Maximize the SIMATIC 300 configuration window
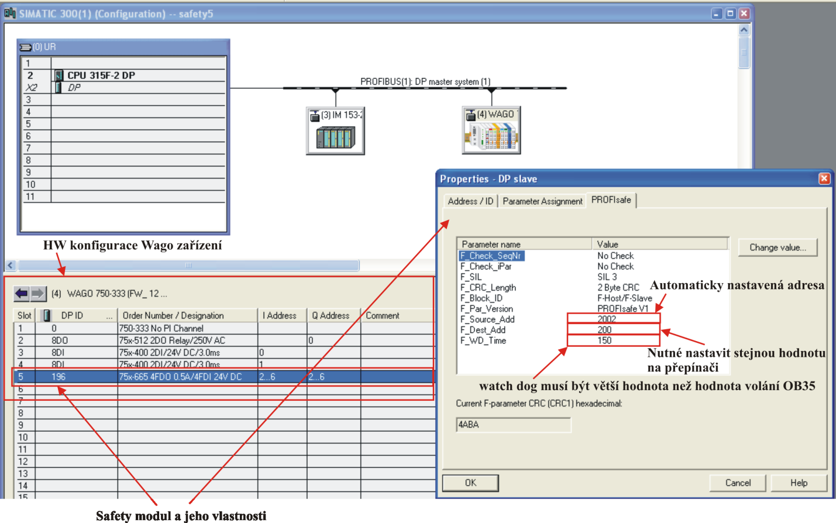 tap(730, 13)
